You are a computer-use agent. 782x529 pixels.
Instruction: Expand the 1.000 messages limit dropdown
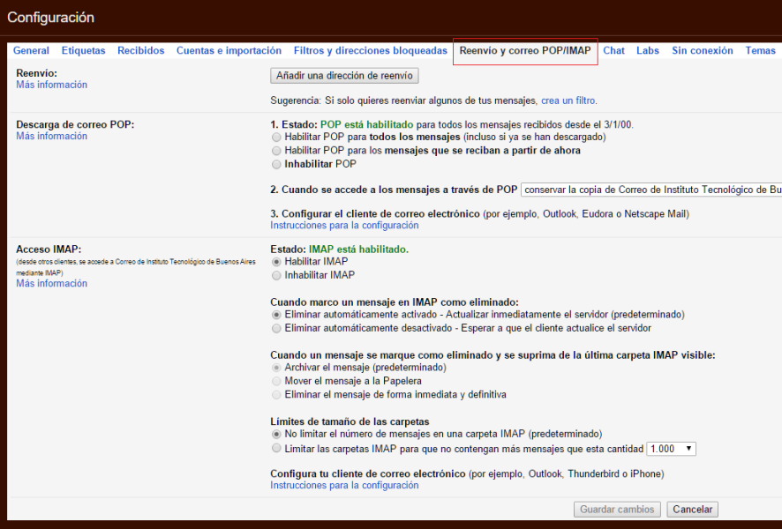click(x=671, y=449)
